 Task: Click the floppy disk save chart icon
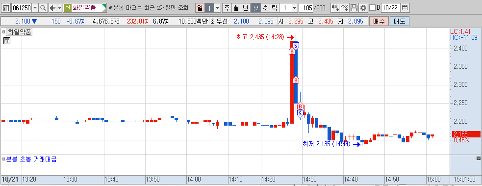coord(354,8)
